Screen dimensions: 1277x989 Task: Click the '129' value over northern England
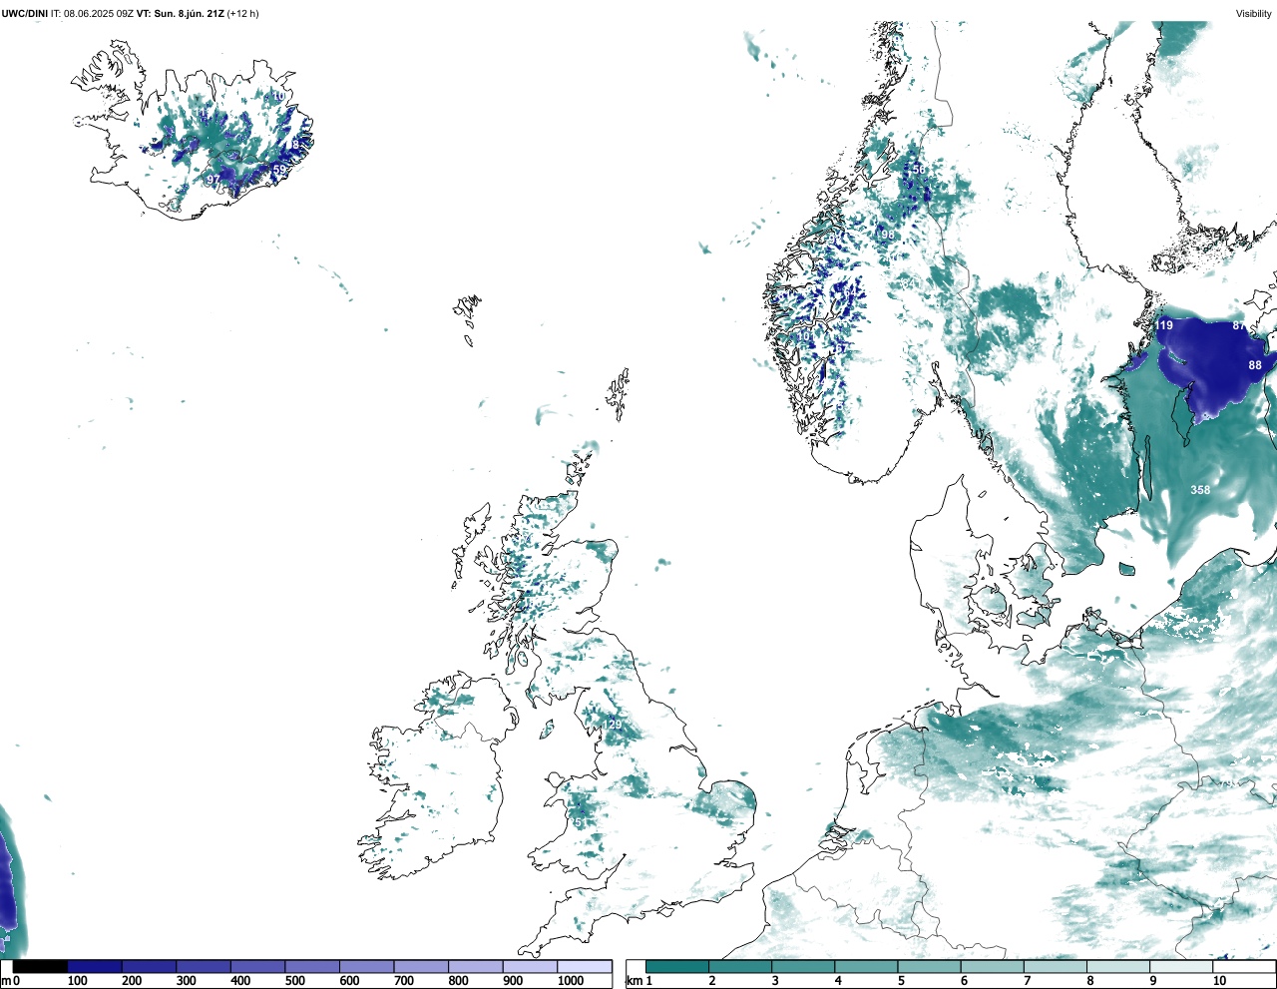click(612, 726)
